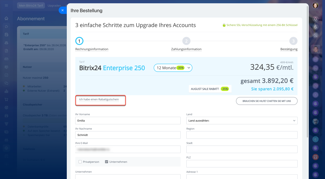Click the PLZ input field
Image resolution: width=325 pixels, height=179 pixels.
pos(242,164)
